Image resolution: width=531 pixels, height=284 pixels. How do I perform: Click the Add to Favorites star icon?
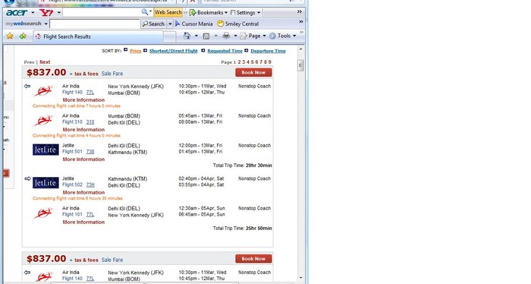[x=23, y=36]
